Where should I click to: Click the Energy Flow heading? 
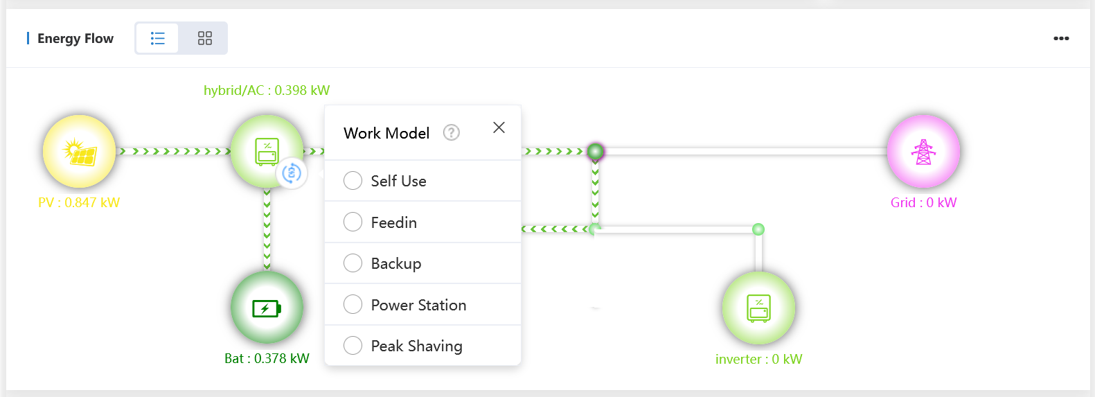(75, 39)
